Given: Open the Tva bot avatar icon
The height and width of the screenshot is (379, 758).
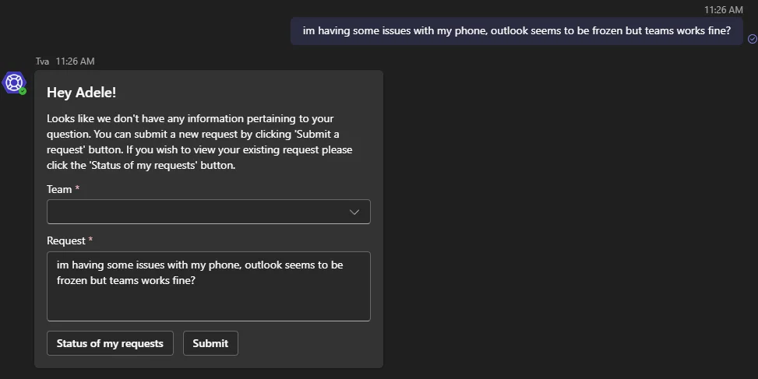Looking at the screenshot, I should (x=13, y=82).
